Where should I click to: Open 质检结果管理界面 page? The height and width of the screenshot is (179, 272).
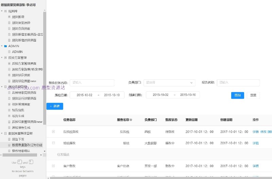(24, 93)
